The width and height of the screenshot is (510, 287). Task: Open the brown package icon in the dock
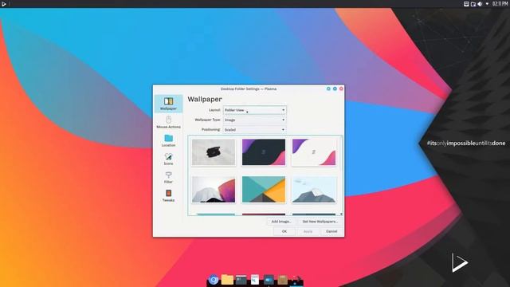click(x=282, y=280)
